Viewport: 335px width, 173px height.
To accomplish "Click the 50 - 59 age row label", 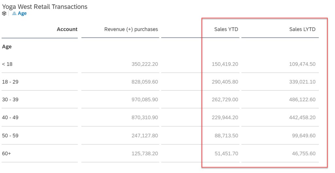I will (10, 135).
